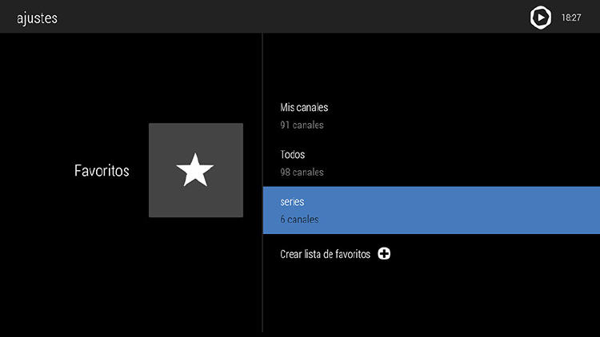Click the series title text
The height and width of the screenshot is (337, 600).
point(292,202)
